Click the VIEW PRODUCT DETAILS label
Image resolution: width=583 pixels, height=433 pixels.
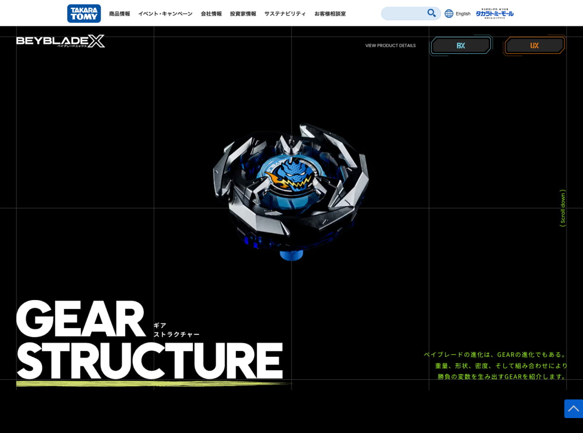(x=390, y=46)
